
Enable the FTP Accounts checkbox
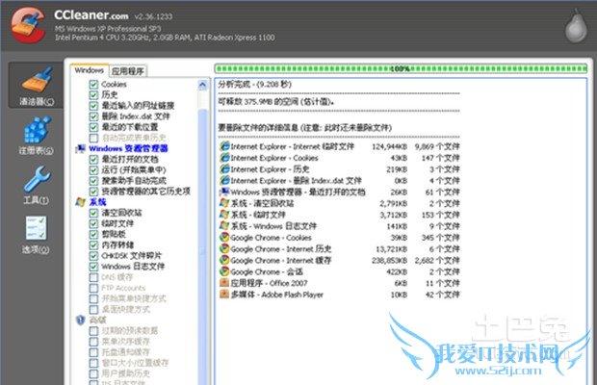[x=93, y=288]
